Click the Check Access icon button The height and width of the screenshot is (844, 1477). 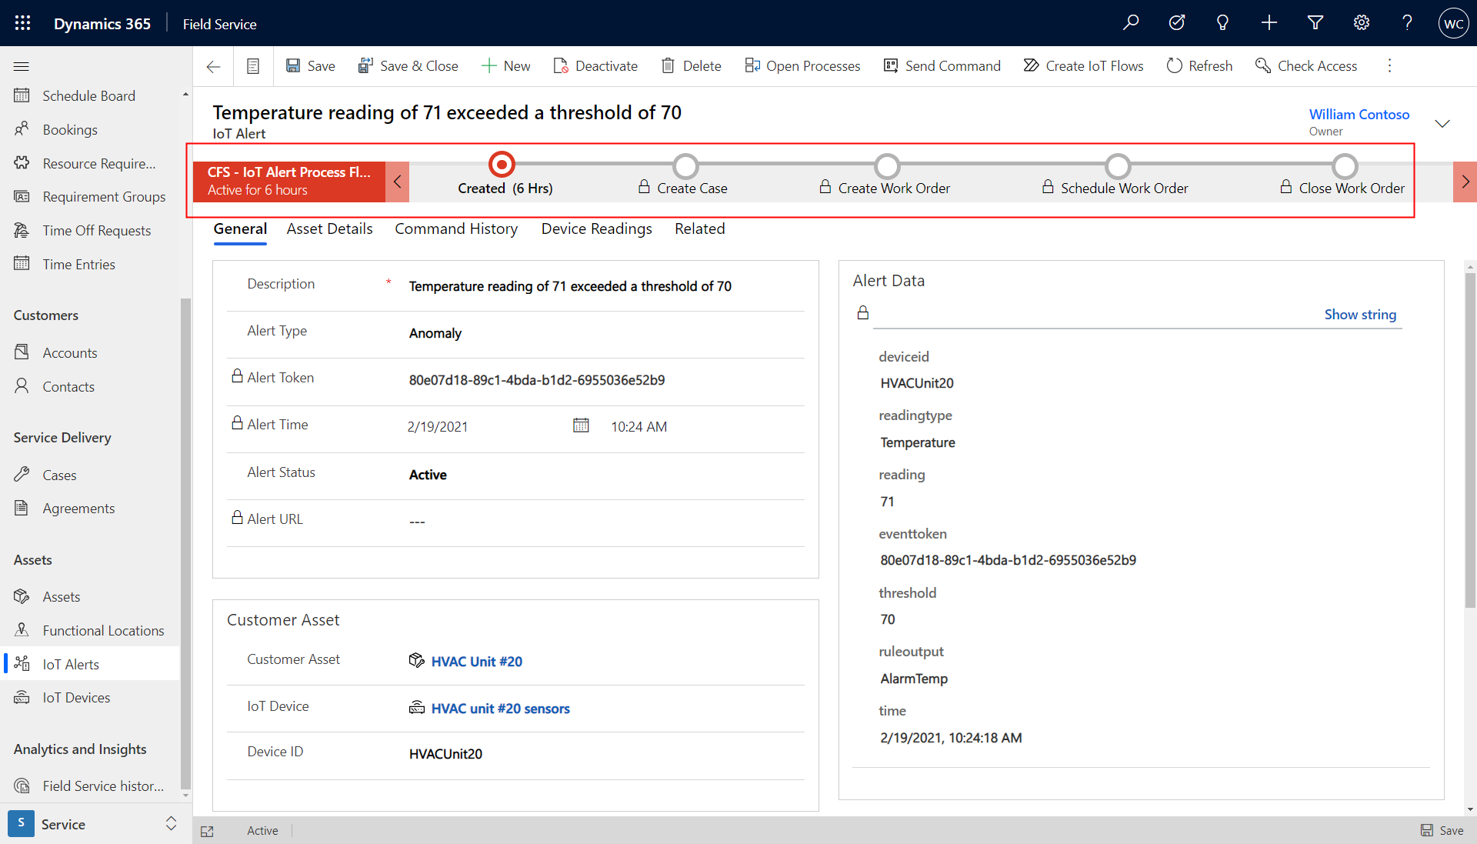1262,65
